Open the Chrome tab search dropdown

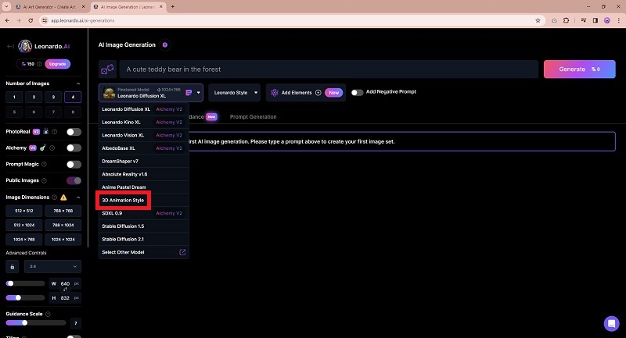click(6, 7)
